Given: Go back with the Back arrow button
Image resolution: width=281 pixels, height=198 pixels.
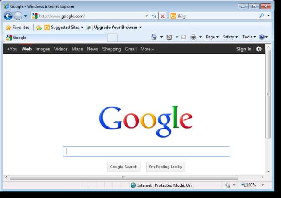Looking at the screenshot, I should 8,16.
